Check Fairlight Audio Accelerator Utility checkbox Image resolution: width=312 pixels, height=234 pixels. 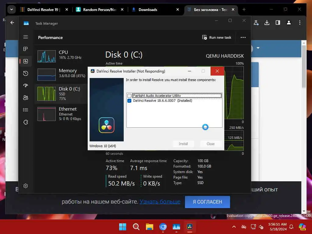click(129, 96)
